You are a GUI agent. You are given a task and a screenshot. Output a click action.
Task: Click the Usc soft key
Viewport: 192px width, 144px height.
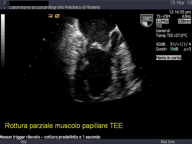[24, 142]
